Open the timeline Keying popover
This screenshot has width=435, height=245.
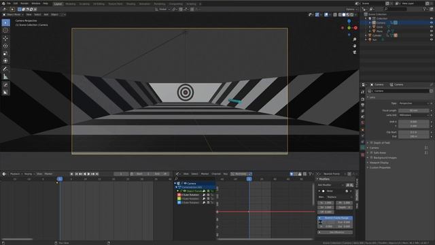click(29, 174)
